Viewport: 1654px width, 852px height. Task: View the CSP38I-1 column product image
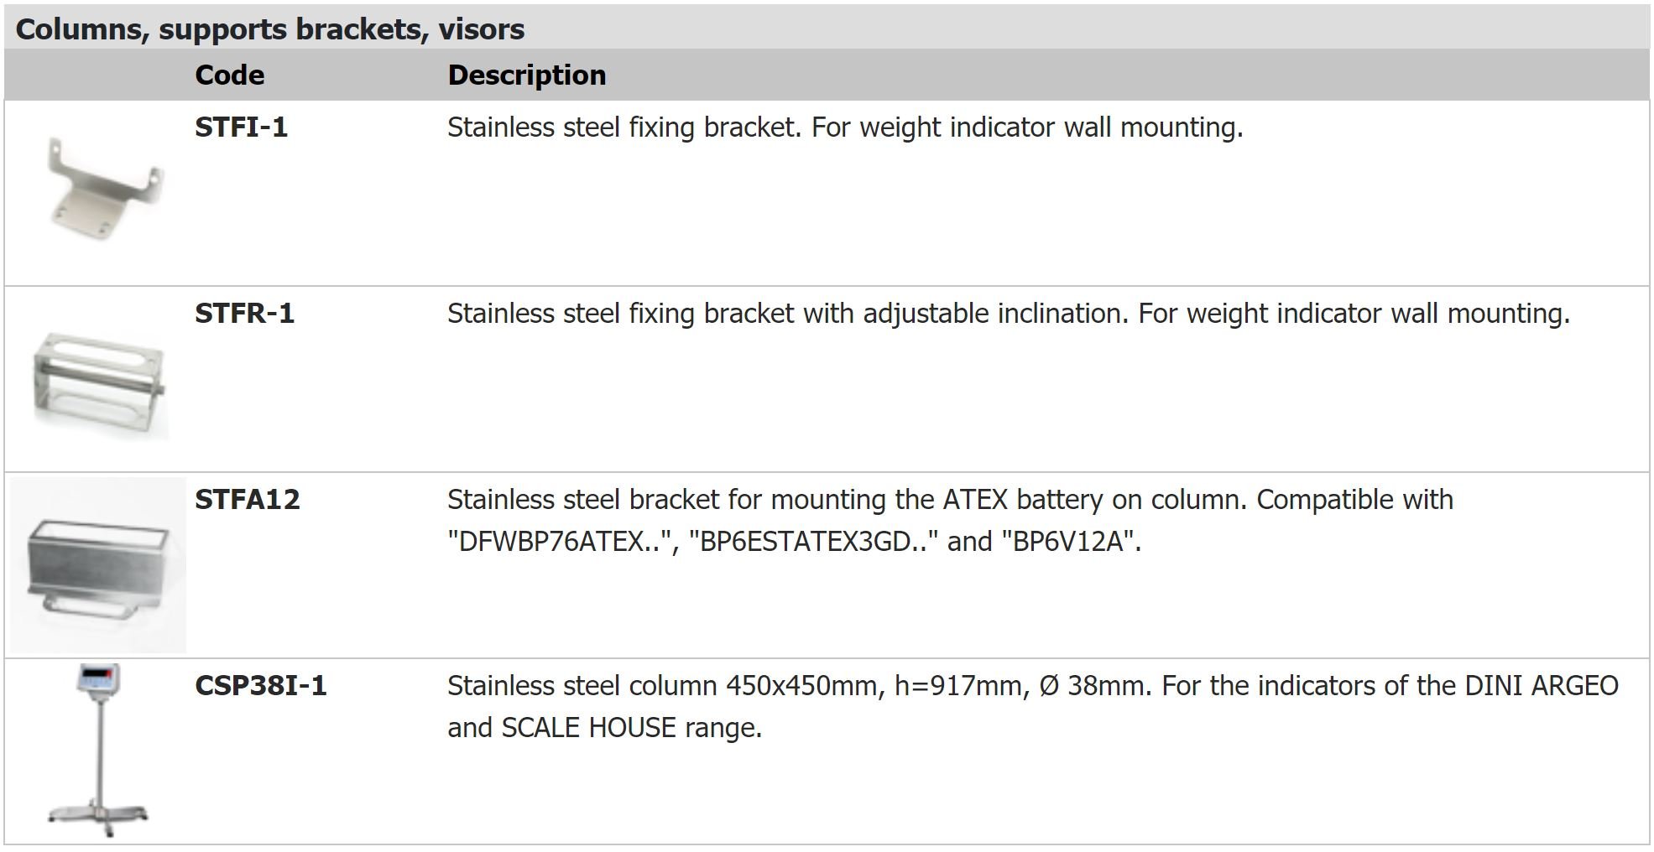(x=99, y=750)
